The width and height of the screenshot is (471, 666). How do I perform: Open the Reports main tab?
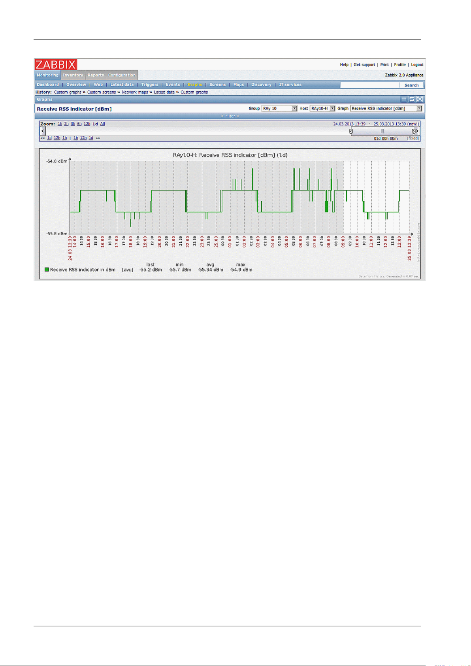pyautogui.click(x=96, y=75)
